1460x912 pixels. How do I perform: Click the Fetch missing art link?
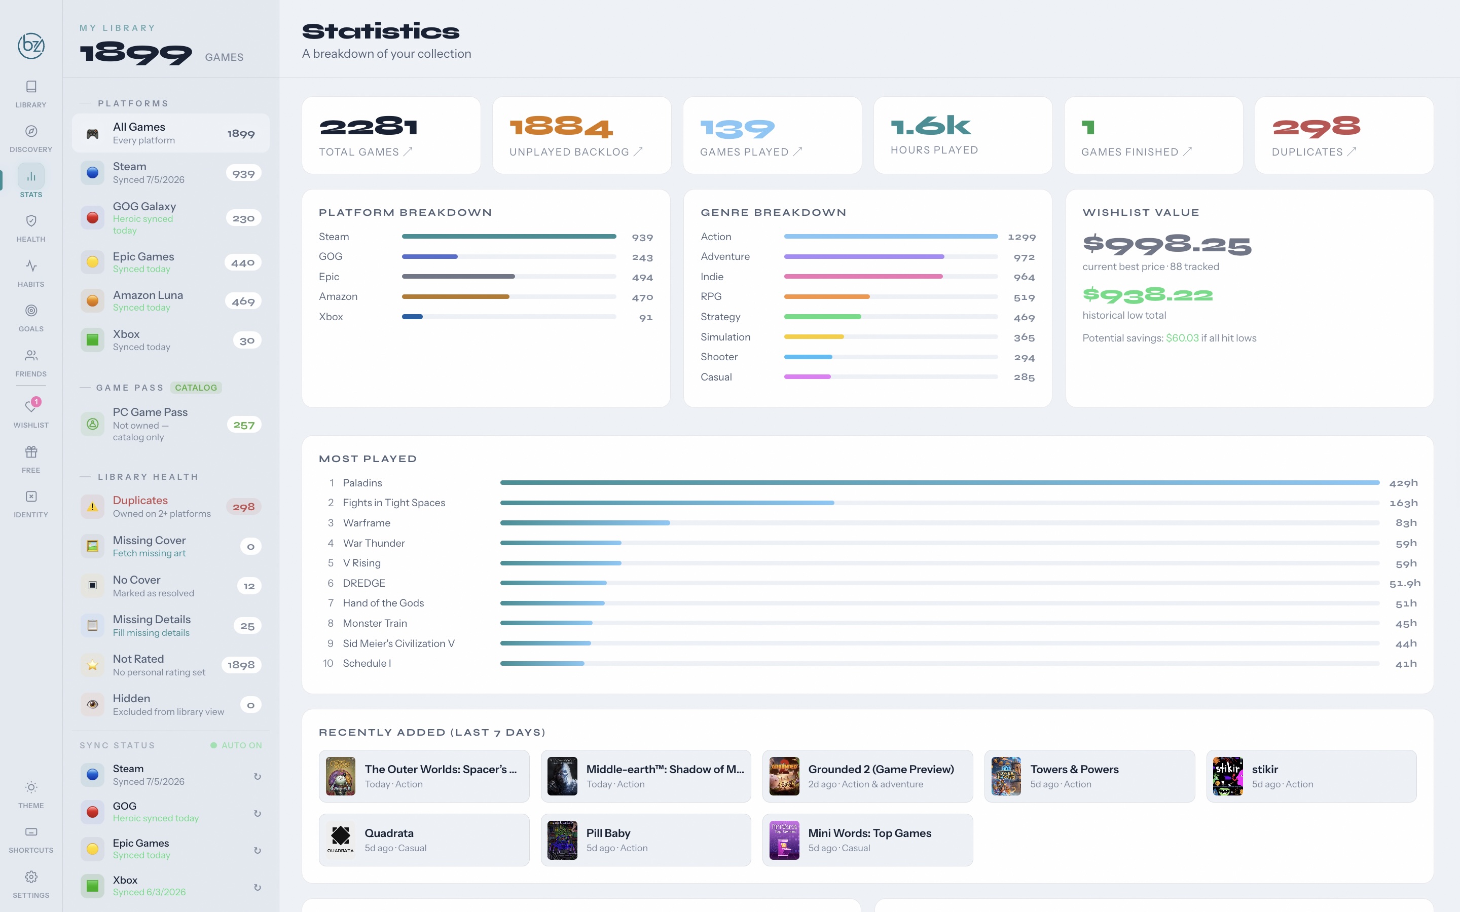tap(149, 554)
